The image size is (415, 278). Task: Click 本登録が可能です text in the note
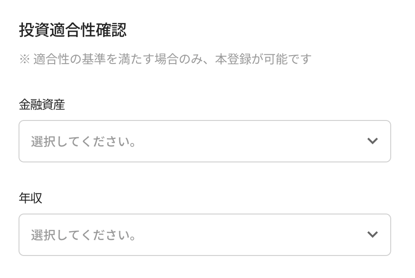(263, 59)
